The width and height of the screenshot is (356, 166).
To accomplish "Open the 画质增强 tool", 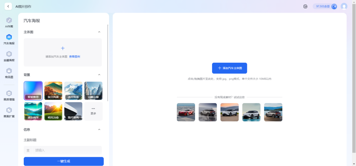I will [x=9, y=93].
